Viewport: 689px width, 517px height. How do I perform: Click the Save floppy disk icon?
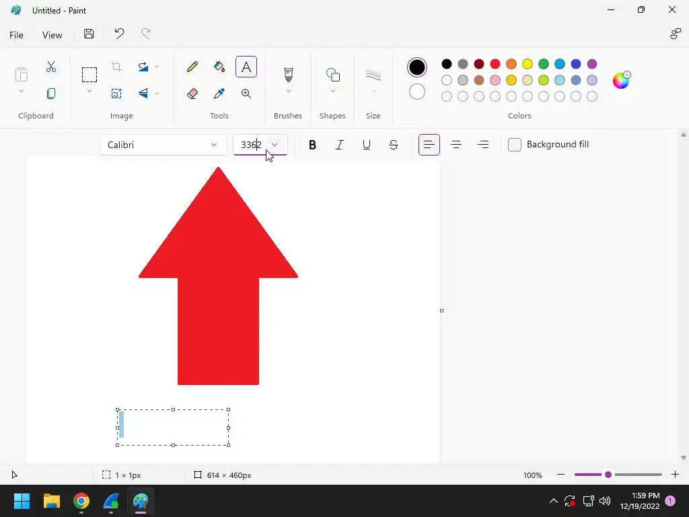click(x=89, y=34)
